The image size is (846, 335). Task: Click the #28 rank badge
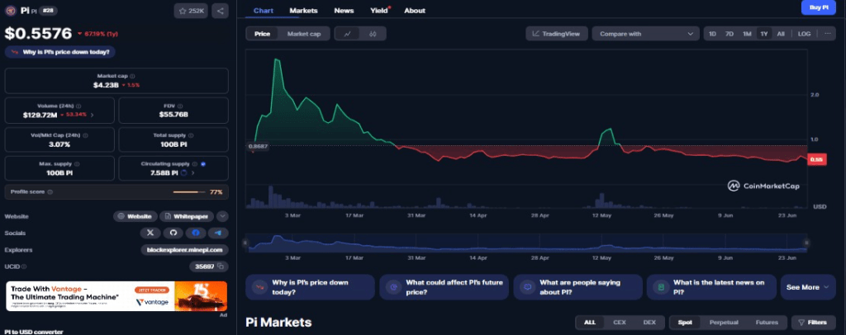point(49,10)
